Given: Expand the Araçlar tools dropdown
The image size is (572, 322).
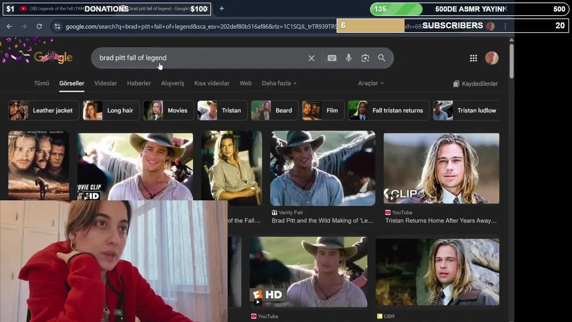Looking at the screenshot, I should pos(371,83).
